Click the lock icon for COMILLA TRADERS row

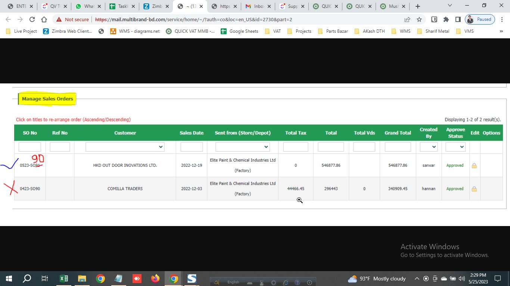tap(474, 189)
